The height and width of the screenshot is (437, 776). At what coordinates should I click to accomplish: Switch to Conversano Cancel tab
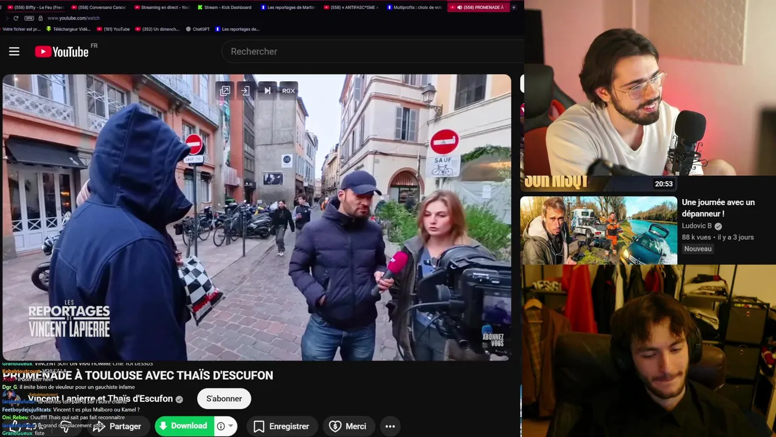(x=99, y=7)
